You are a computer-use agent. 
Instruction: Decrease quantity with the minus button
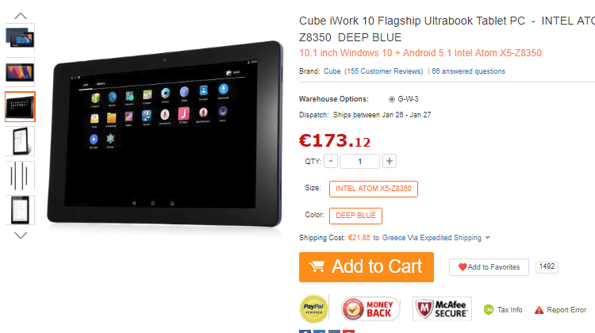pos(331,161)
